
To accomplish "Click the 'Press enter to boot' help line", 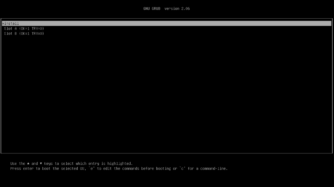I will tap(119, 169).
